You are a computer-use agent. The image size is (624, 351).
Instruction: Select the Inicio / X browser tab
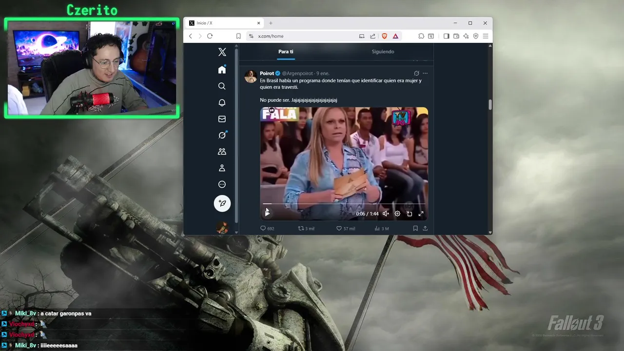(224, 23)
